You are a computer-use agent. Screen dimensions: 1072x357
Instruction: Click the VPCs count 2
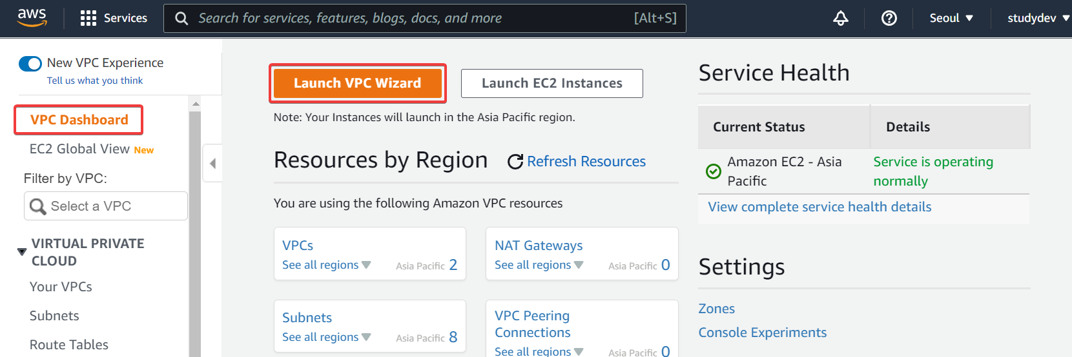453,265
